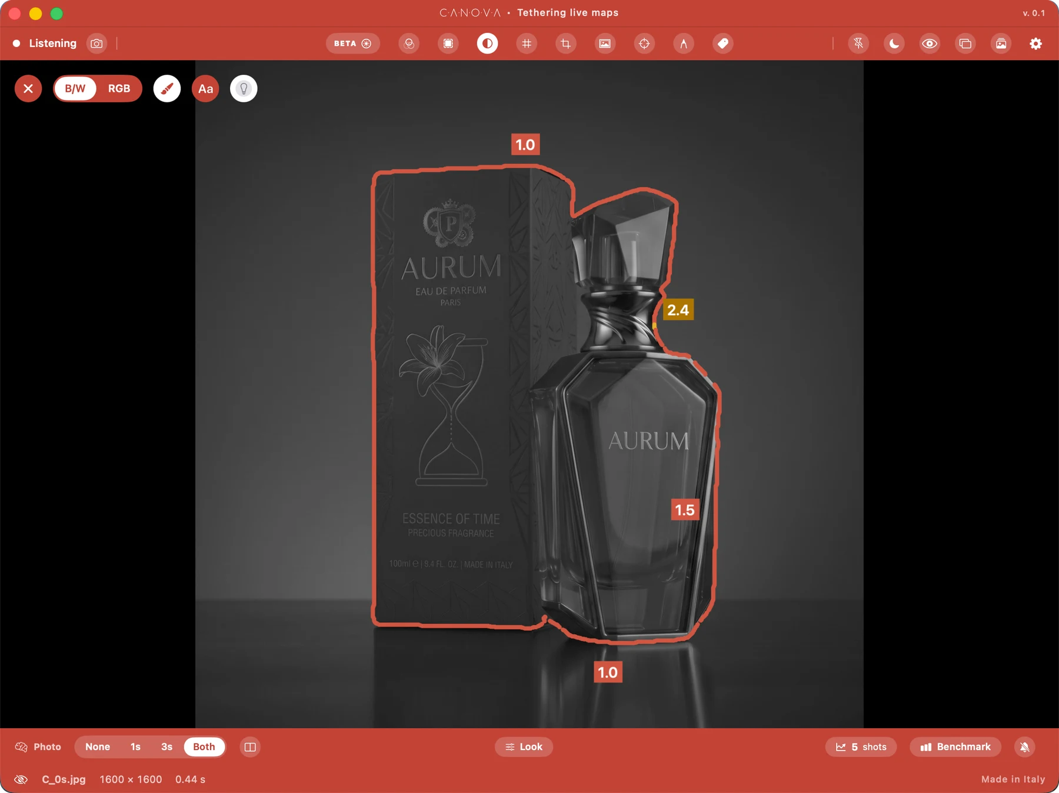Switch to B/W mode
Image resolution: width=1059 pixels, height=793 pixels.
(x=75, y=89)
